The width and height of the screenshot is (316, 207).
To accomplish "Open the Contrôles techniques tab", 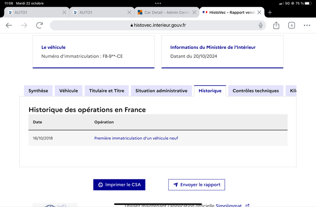I will pos(256,91).
